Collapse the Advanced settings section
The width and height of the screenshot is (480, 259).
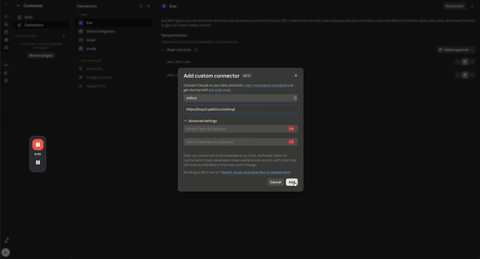[200, 121]
